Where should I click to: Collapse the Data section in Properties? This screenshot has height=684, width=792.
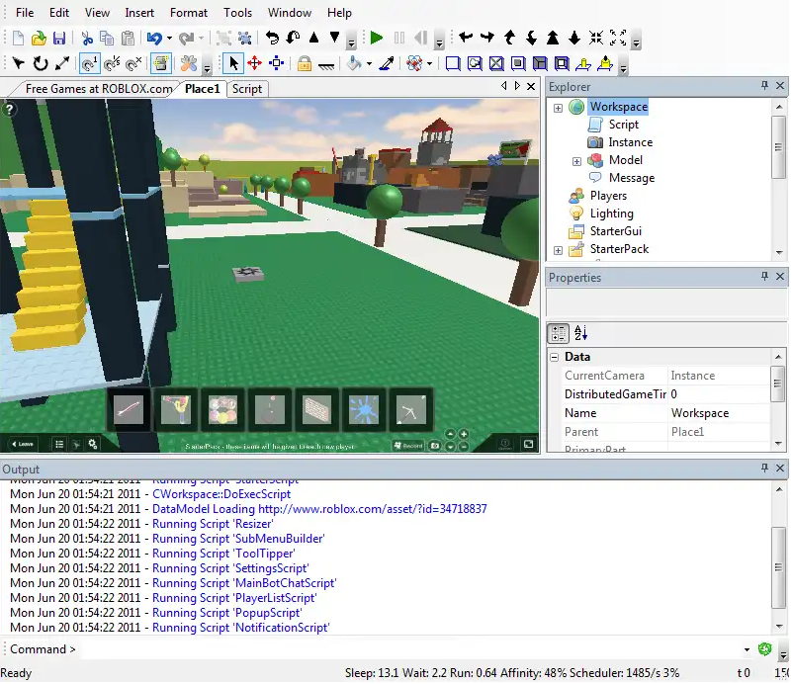(556, 357)
